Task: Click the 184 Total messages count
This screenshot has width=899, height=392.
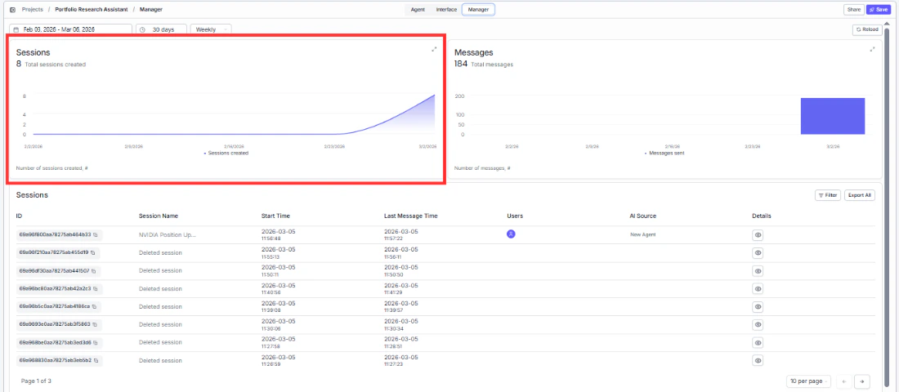Action: 483,65
